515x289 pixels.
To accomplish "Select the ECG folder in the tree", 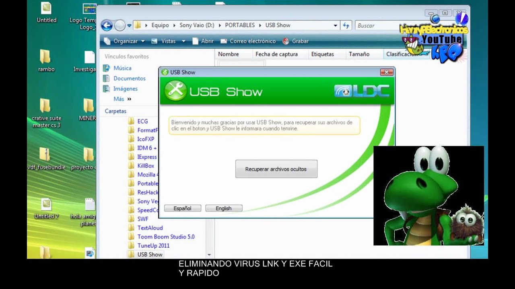I will (142, 121).
